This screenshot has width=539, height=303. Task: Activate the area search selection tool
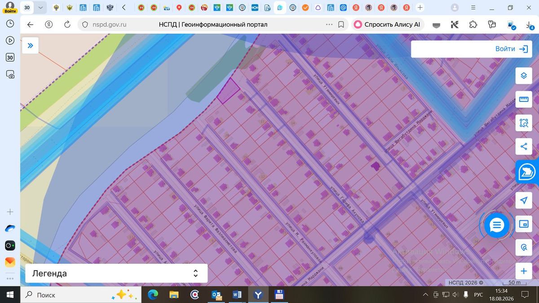pyautogui.click(x=523, y=123)
